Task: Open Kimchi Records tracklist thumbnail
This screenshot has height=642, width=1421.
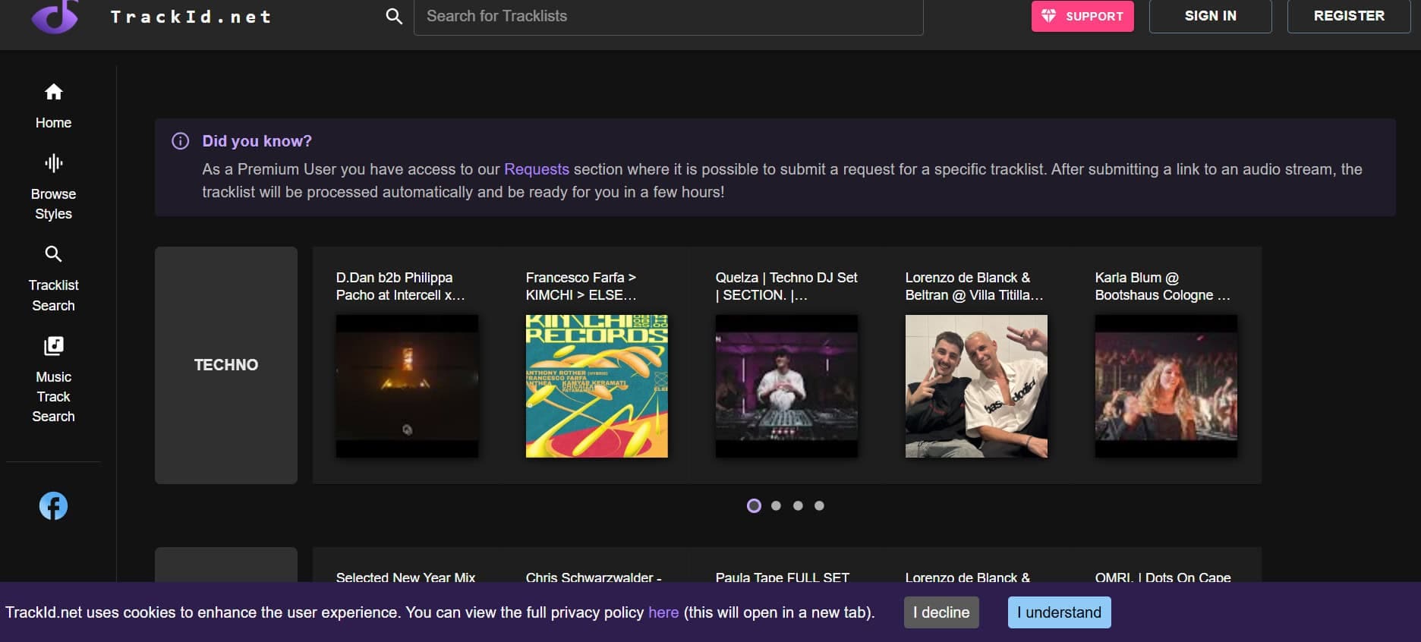Action: tap(597, 386)
